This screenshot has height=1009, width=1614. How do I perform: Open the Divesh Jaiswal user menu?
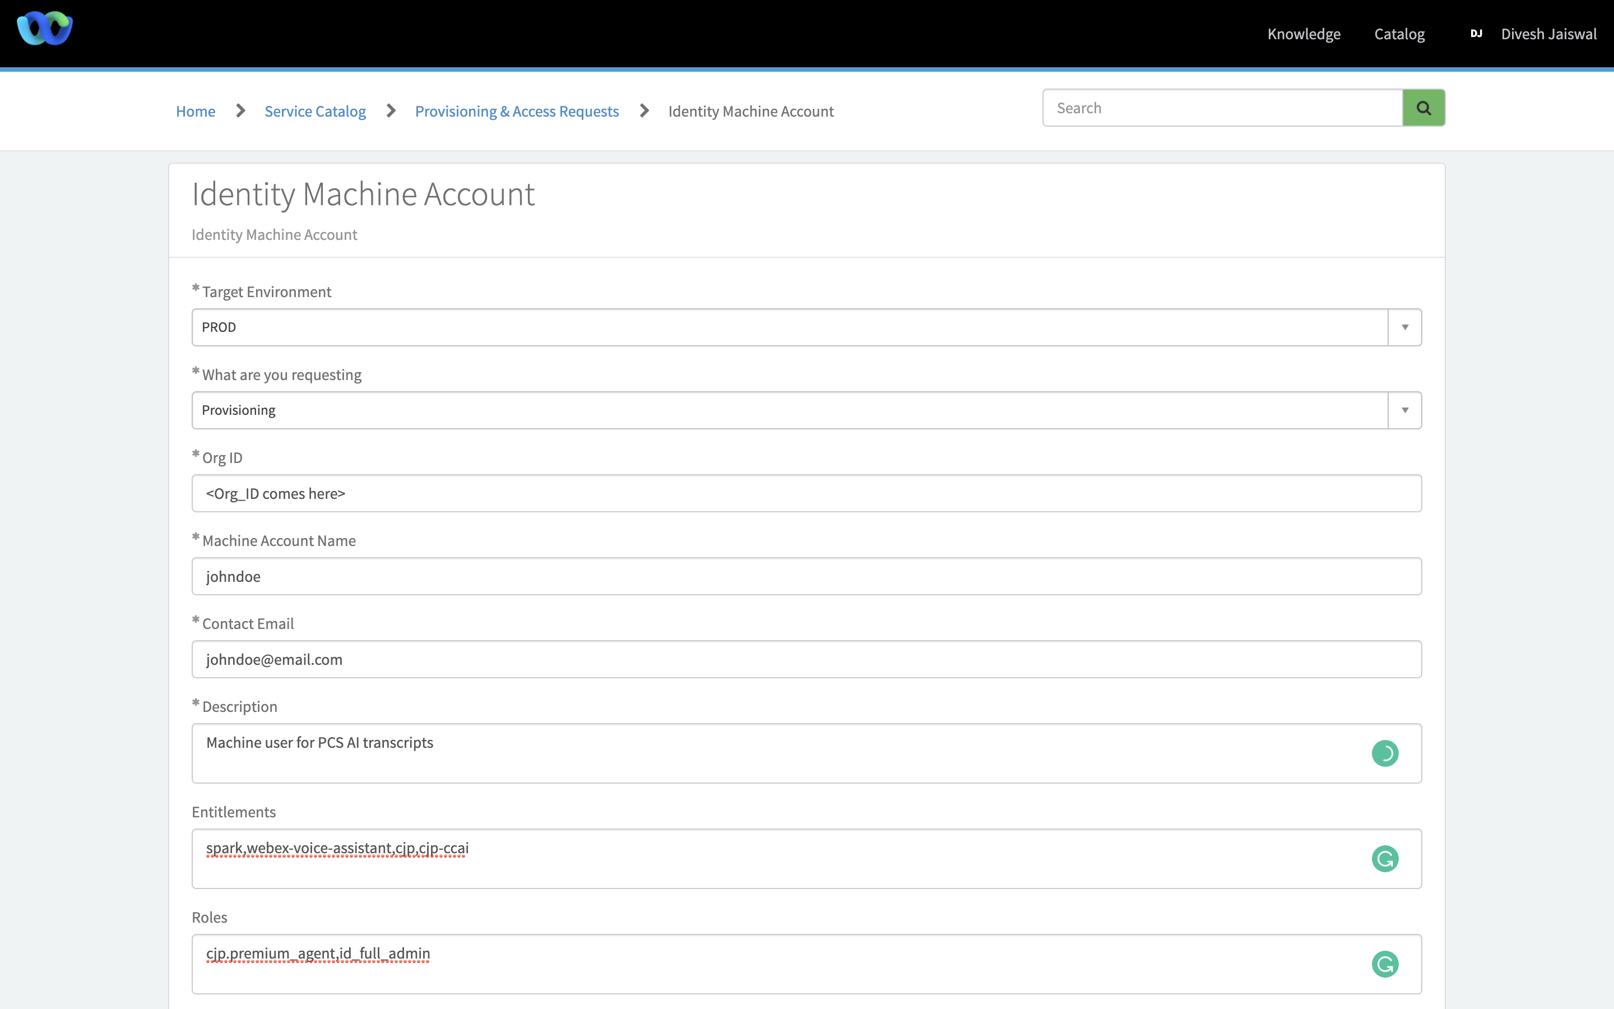(x=1548, y=34)
